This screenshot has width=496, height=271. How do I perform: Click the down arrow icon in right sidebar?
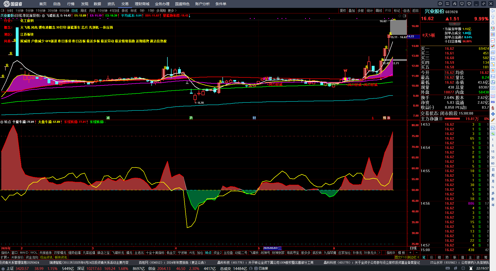coord(493,22)
